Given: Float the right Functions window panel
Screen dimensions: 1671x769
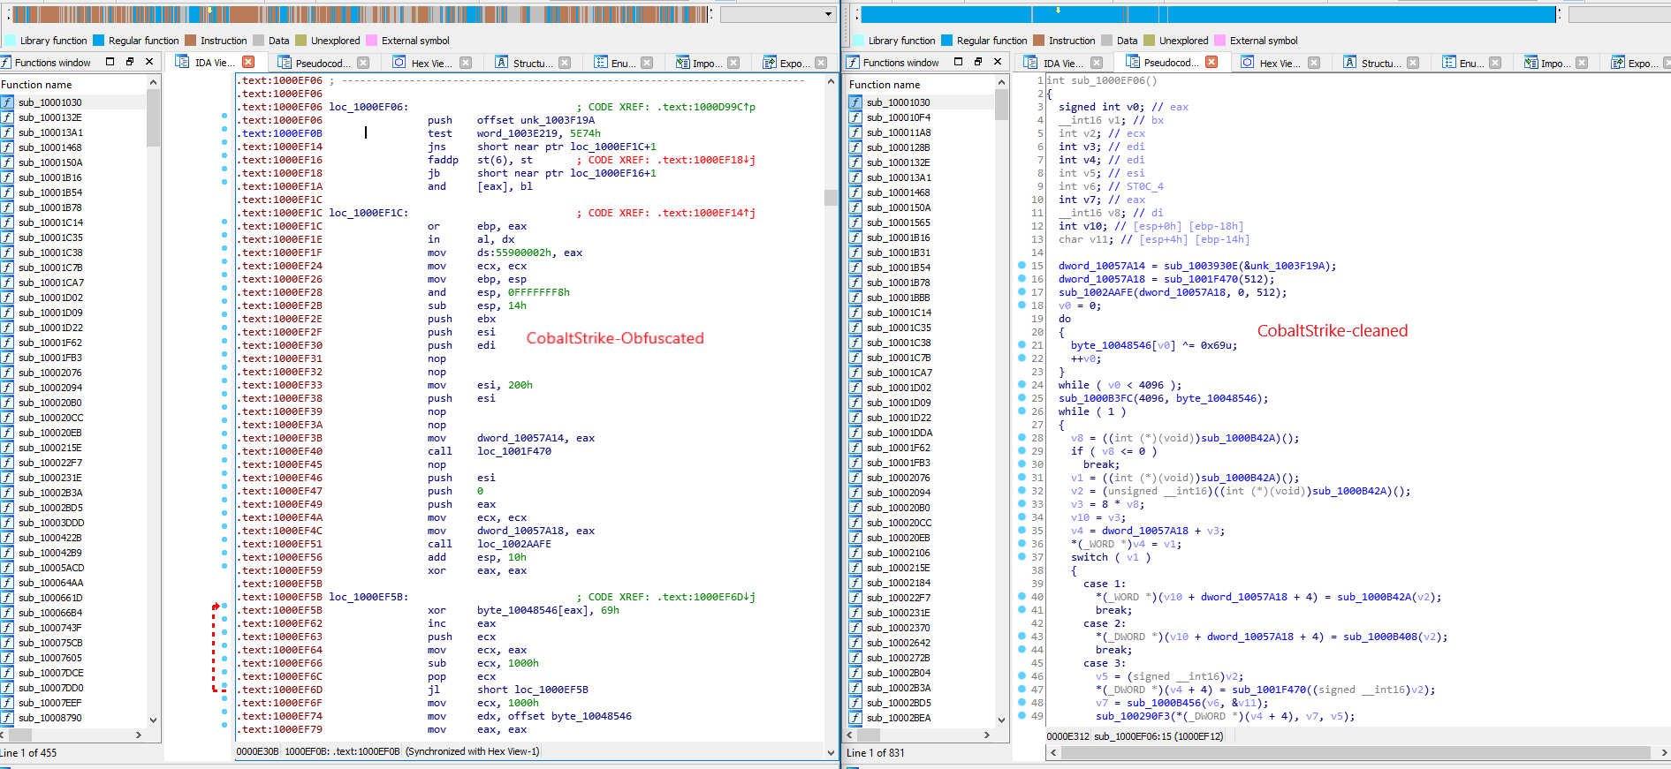Looking at the screenshot, I should click(959, 62).
